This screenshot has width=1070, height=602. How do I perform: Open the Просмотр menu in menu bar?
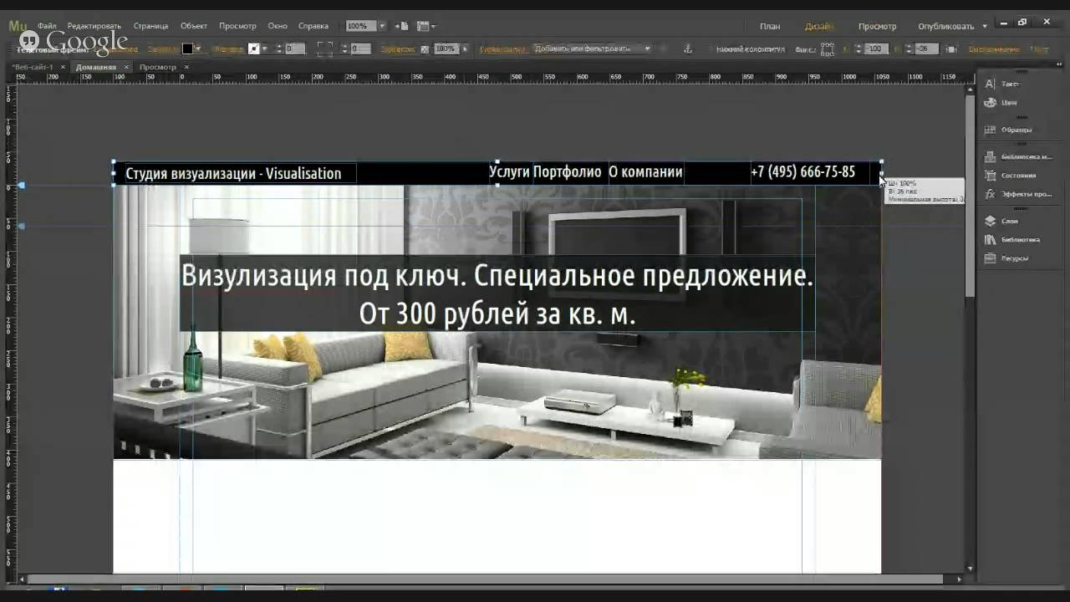pos(237,26)
